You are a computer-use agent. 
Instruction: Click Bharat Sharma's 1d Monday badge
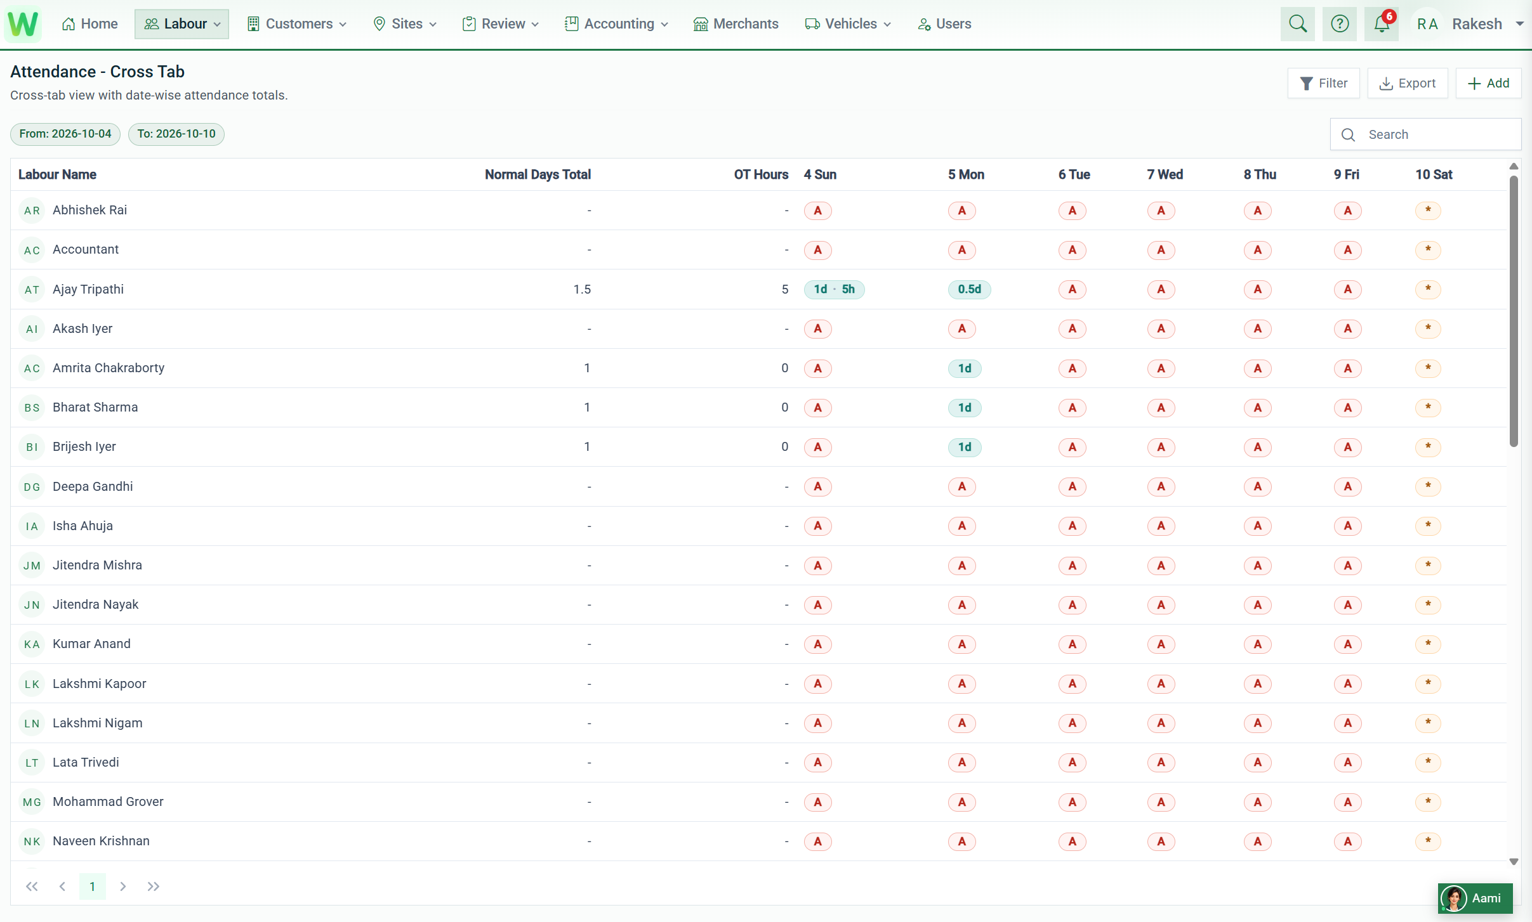[965, 408]
